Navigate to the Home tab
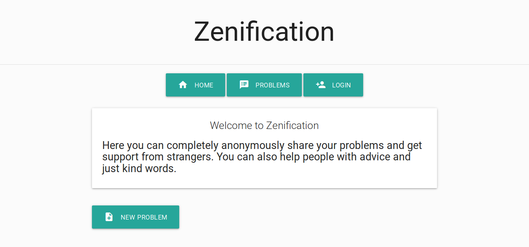This screenshot has width=529, height=247. tap(195, 85)
